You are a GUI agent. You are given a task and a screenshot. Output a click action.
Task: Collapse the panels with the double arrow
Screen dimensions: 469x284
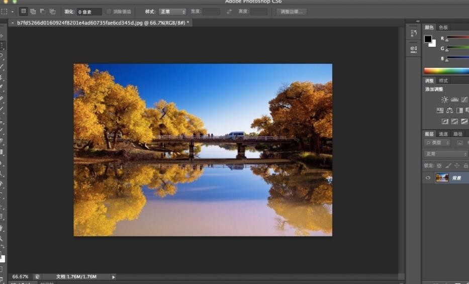[418, 21]
